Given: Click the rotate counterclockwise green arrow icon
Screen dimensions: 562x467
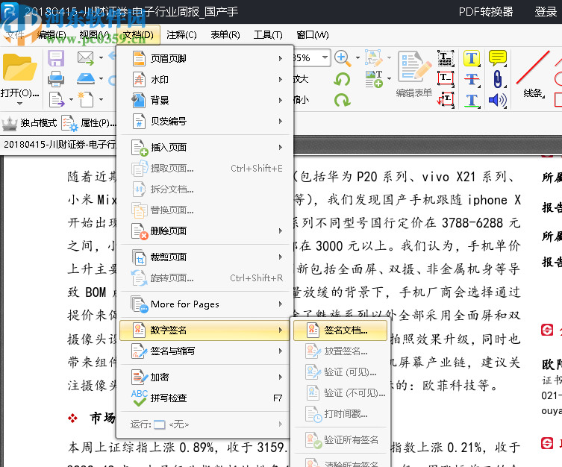Looking at the screenshot, I should 342,79.
